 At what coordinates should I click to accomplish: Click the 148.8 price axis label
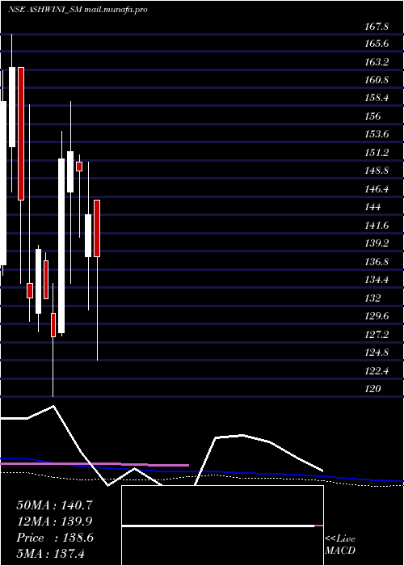click(x=377, y=171)
